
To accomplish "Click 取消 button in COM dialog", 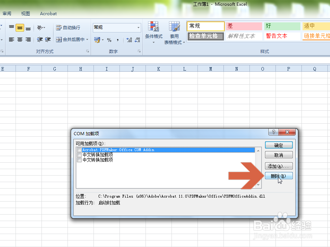I will tap(279, 155).
